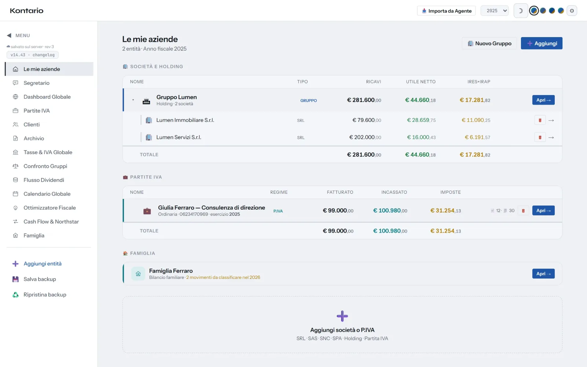Viewport: 587px width, 367px height.
Task: Toggle dark mode with the moon icon
Action: (x=521, y=11)
